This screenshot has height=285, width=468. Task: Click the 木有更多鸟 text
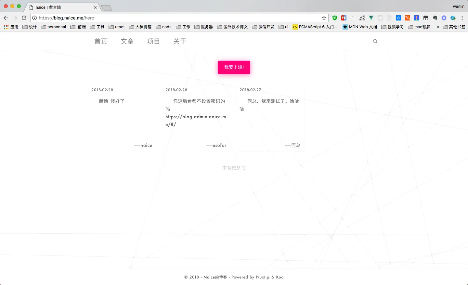click(234, 168)
